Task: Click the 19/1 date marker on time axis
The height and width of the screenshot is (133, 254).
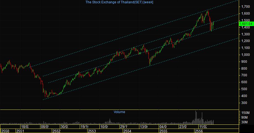Action: tap(84, 127)
